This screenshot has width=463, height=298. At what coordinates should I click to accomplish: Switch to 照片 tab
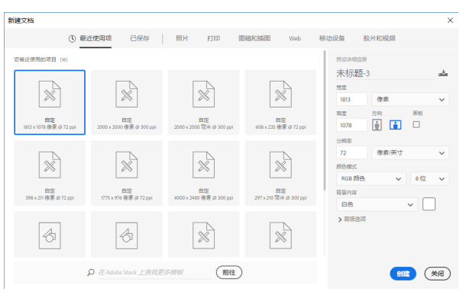coord(182,38)
